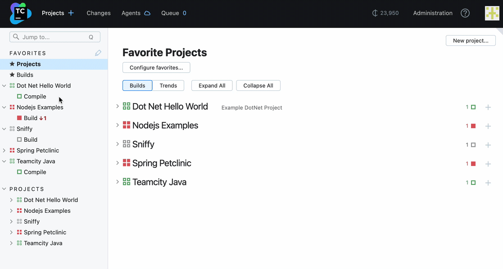This screenshot has height=269, width=503.
Task: Click the plus icon in Spring Petclinic row
Action: point(488,164)
